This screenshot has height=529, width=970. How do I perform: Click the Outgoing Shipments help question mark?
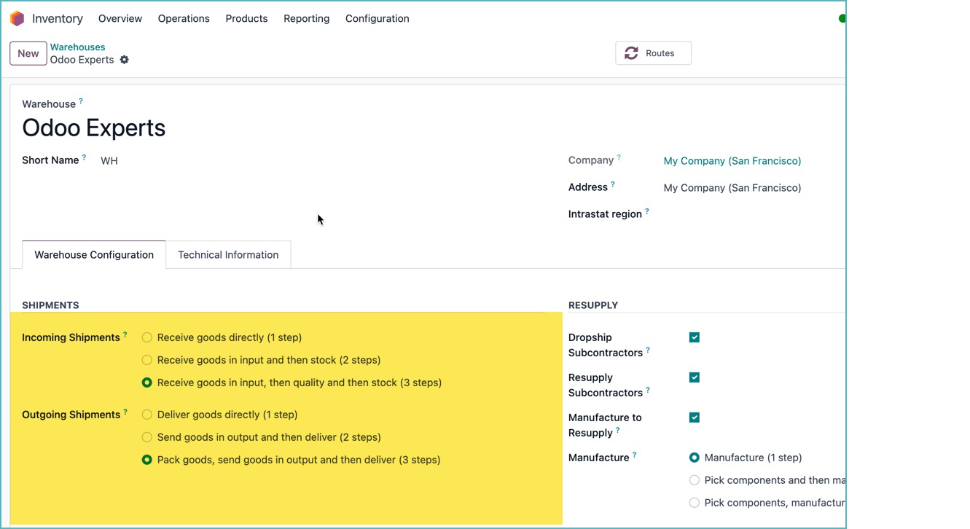click(125, 412)
